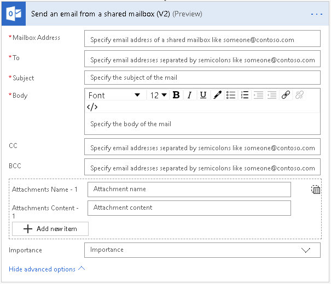Toggle underline formatting
The image size is (331, 284).
[203, 95]
